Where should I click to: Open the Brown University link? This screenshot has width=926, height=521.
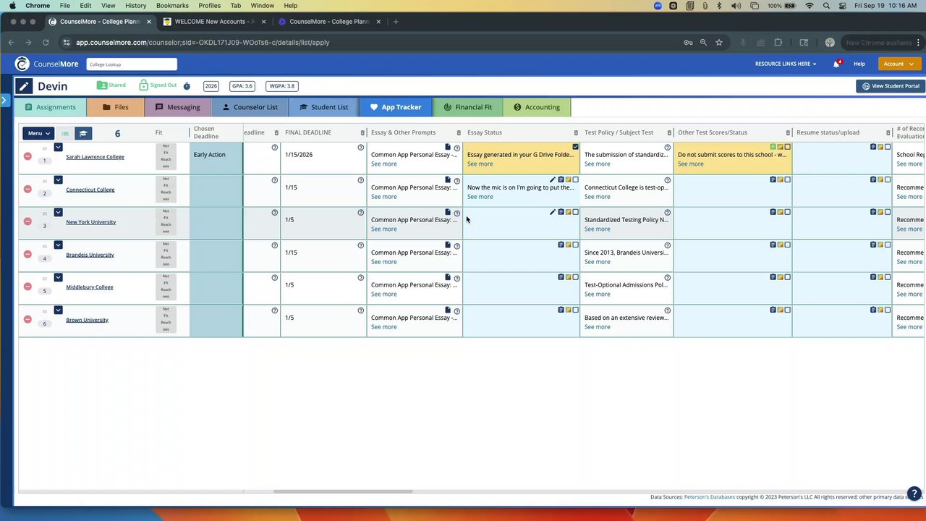click(x=87, y=320)
